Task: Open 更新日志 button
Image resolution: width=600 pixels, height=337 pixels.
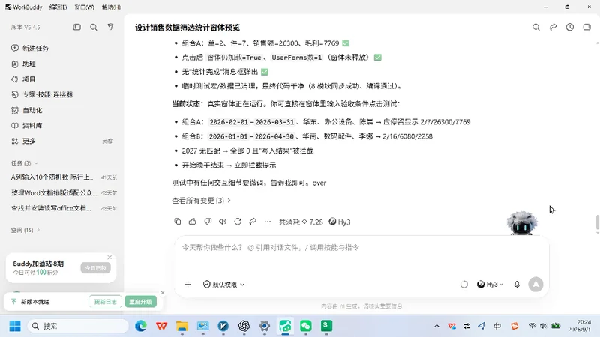Action: [x=105, y=302]
